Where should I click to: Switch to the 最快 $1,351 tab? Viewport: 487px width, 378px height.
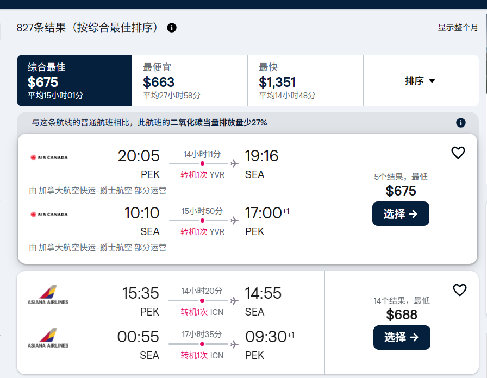tap(305, 81)
